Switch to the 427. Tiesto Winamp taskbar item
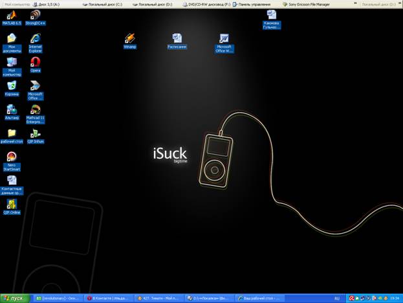The height and width of the screenshot is (303, 403). click(160, 298)
